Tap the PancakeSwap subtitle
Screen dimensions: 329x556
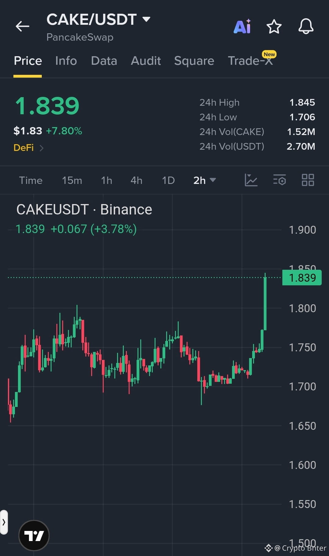[x=80, y=37]
